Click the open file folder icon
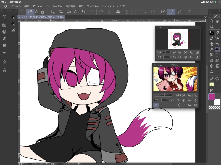Screen dimensions: 221x165 coord(61,12)
